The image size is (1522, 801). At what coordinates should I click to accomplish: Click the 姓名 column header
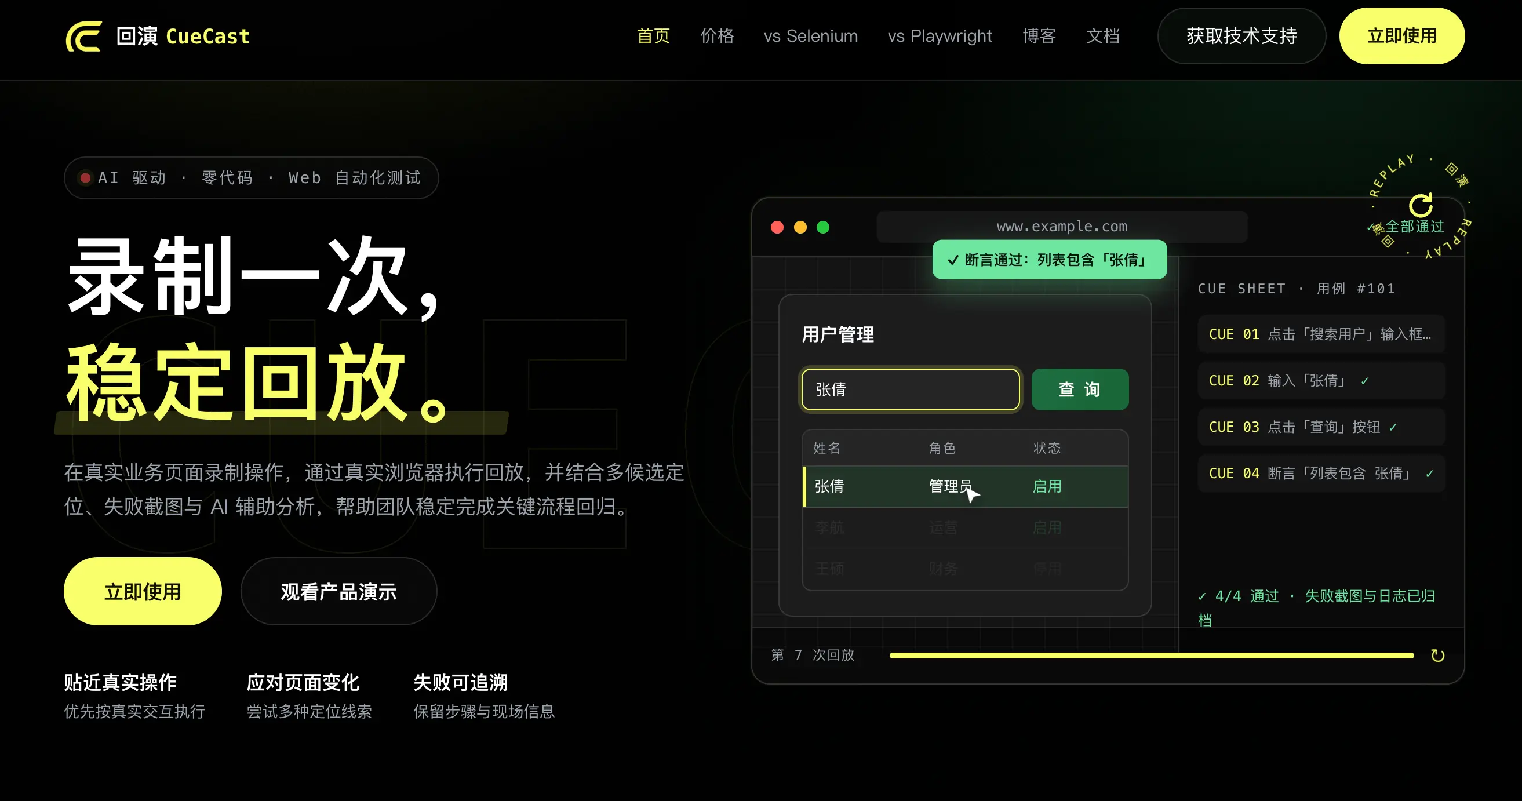point(826,449)
